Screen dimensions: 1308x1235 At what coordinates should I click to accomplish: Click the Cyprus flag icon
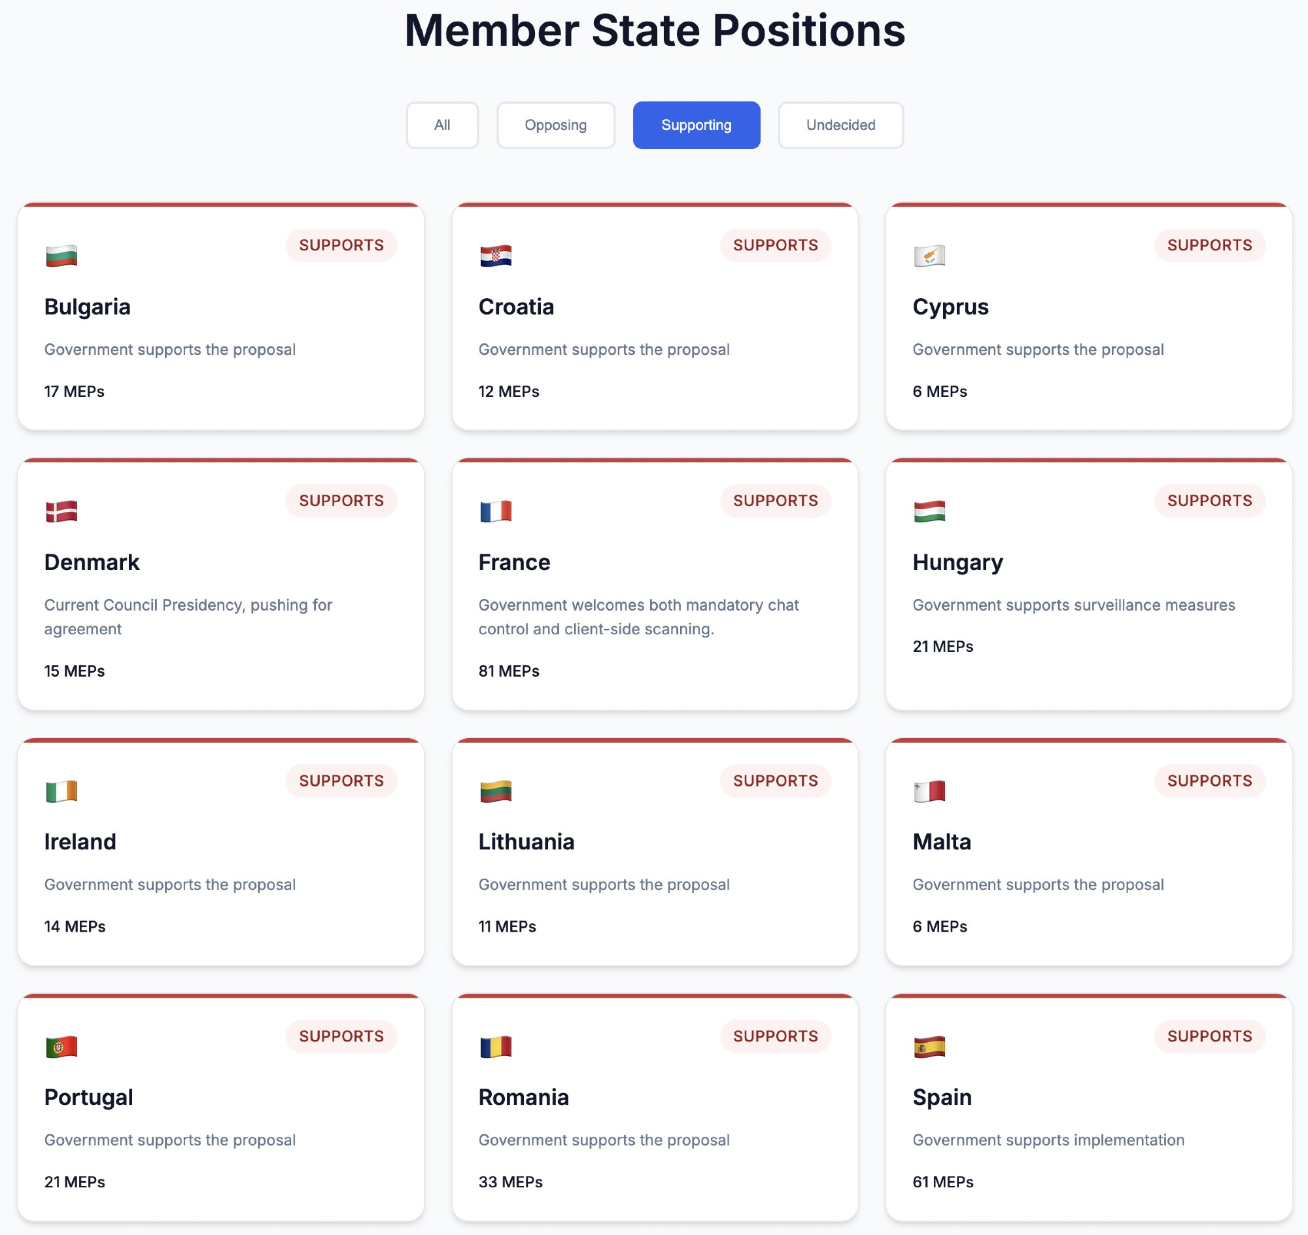[929, 256]
